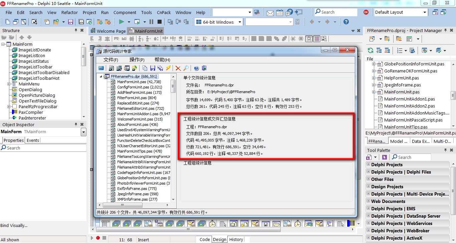Open the CnPack menu

tap(164, 12)
